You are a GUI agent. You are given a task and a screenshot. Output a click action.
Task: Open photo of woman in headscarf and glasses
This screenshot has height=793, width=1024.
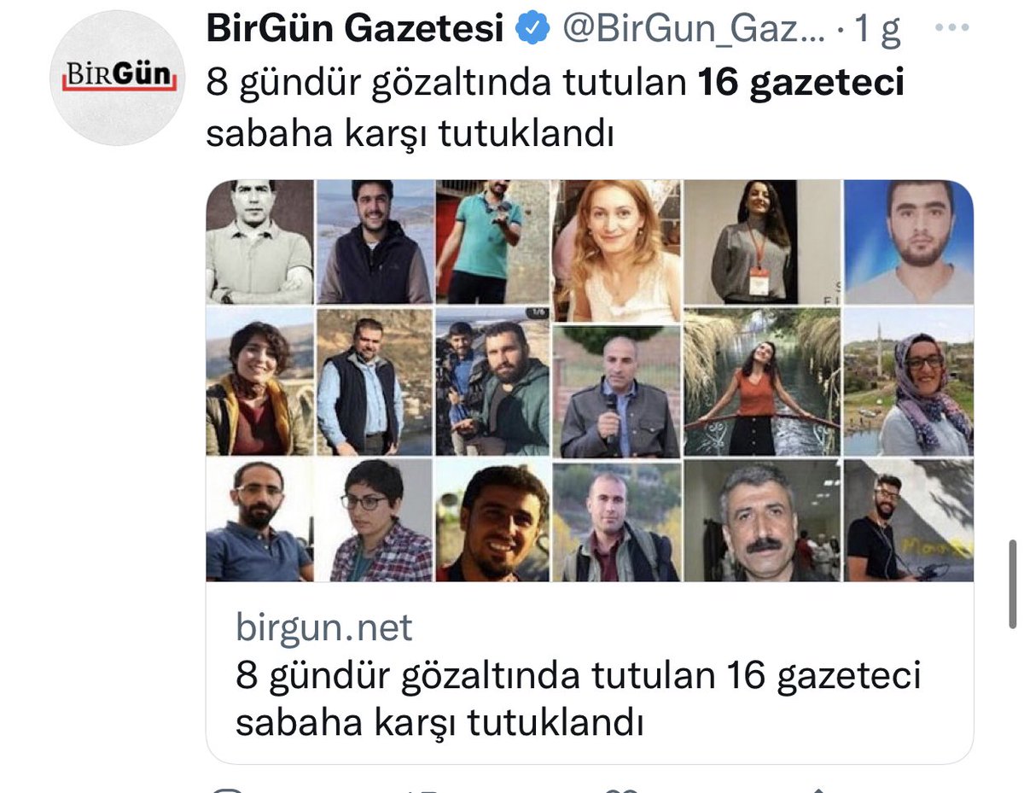pyautogui.click(x=909, y=382)
